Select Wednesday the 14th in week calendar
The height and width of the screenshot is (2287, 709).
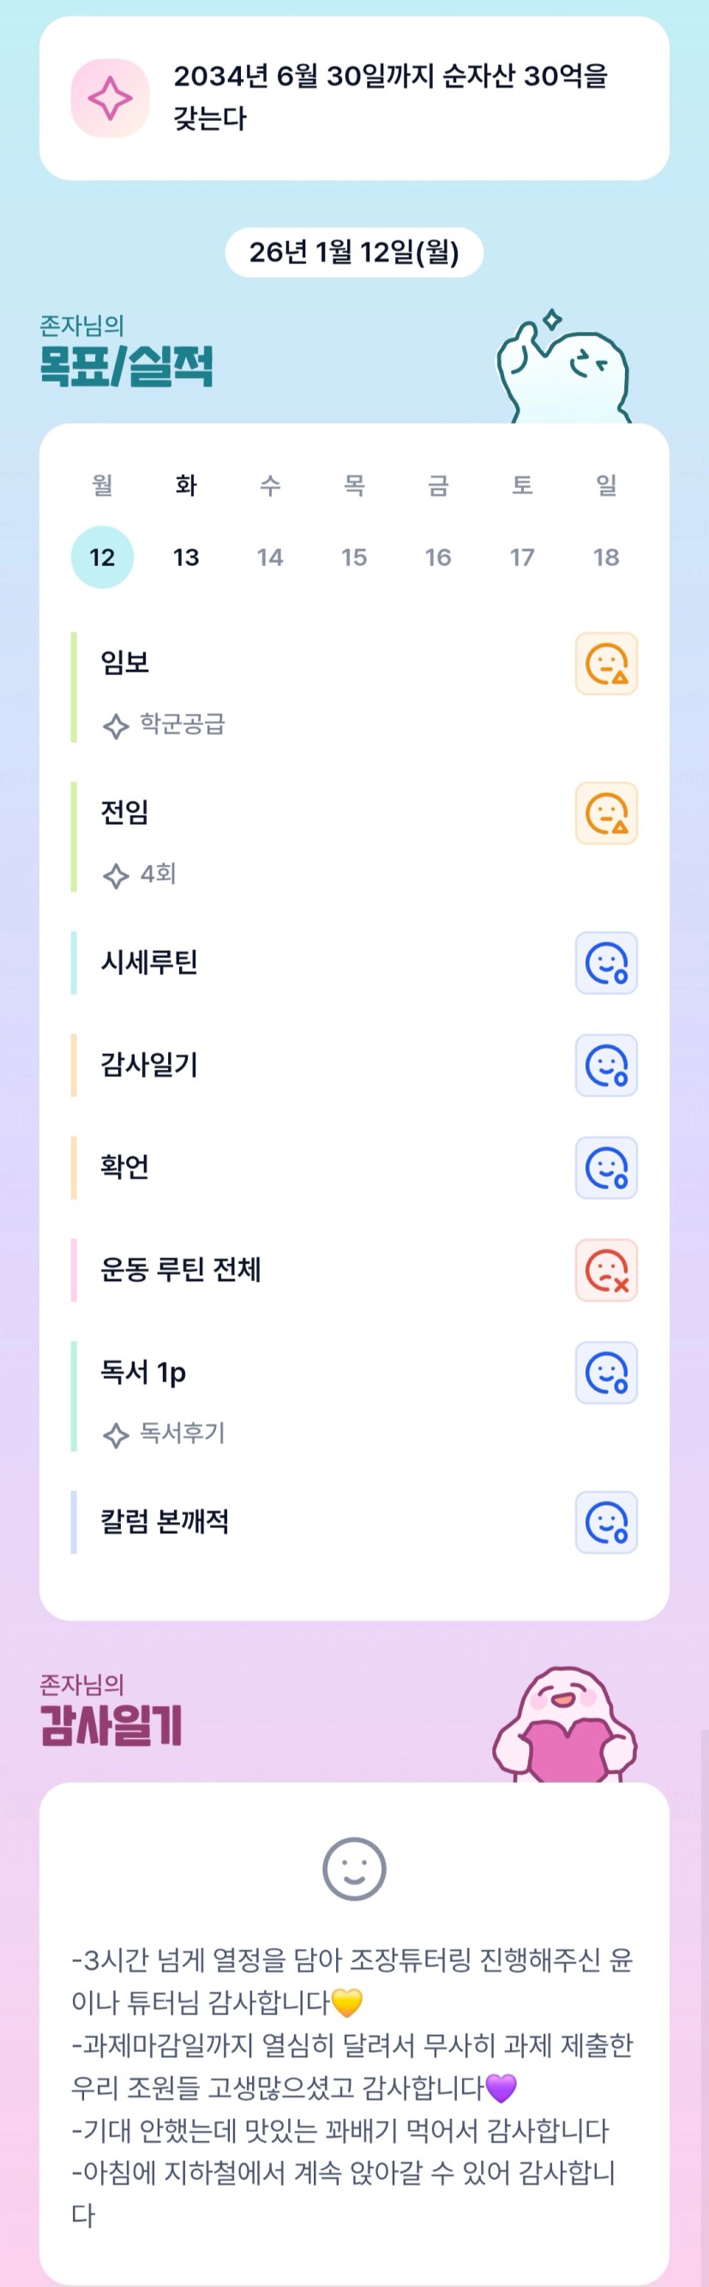(x=270, y=557)
